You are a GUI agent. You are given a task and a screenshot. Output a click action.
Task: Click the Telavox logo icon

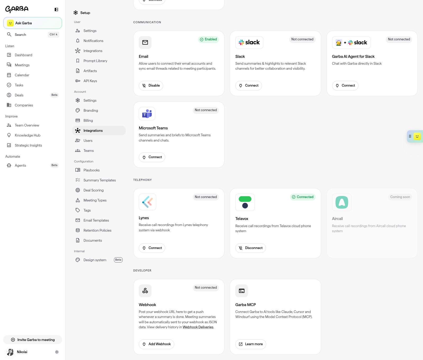point(245,202)
